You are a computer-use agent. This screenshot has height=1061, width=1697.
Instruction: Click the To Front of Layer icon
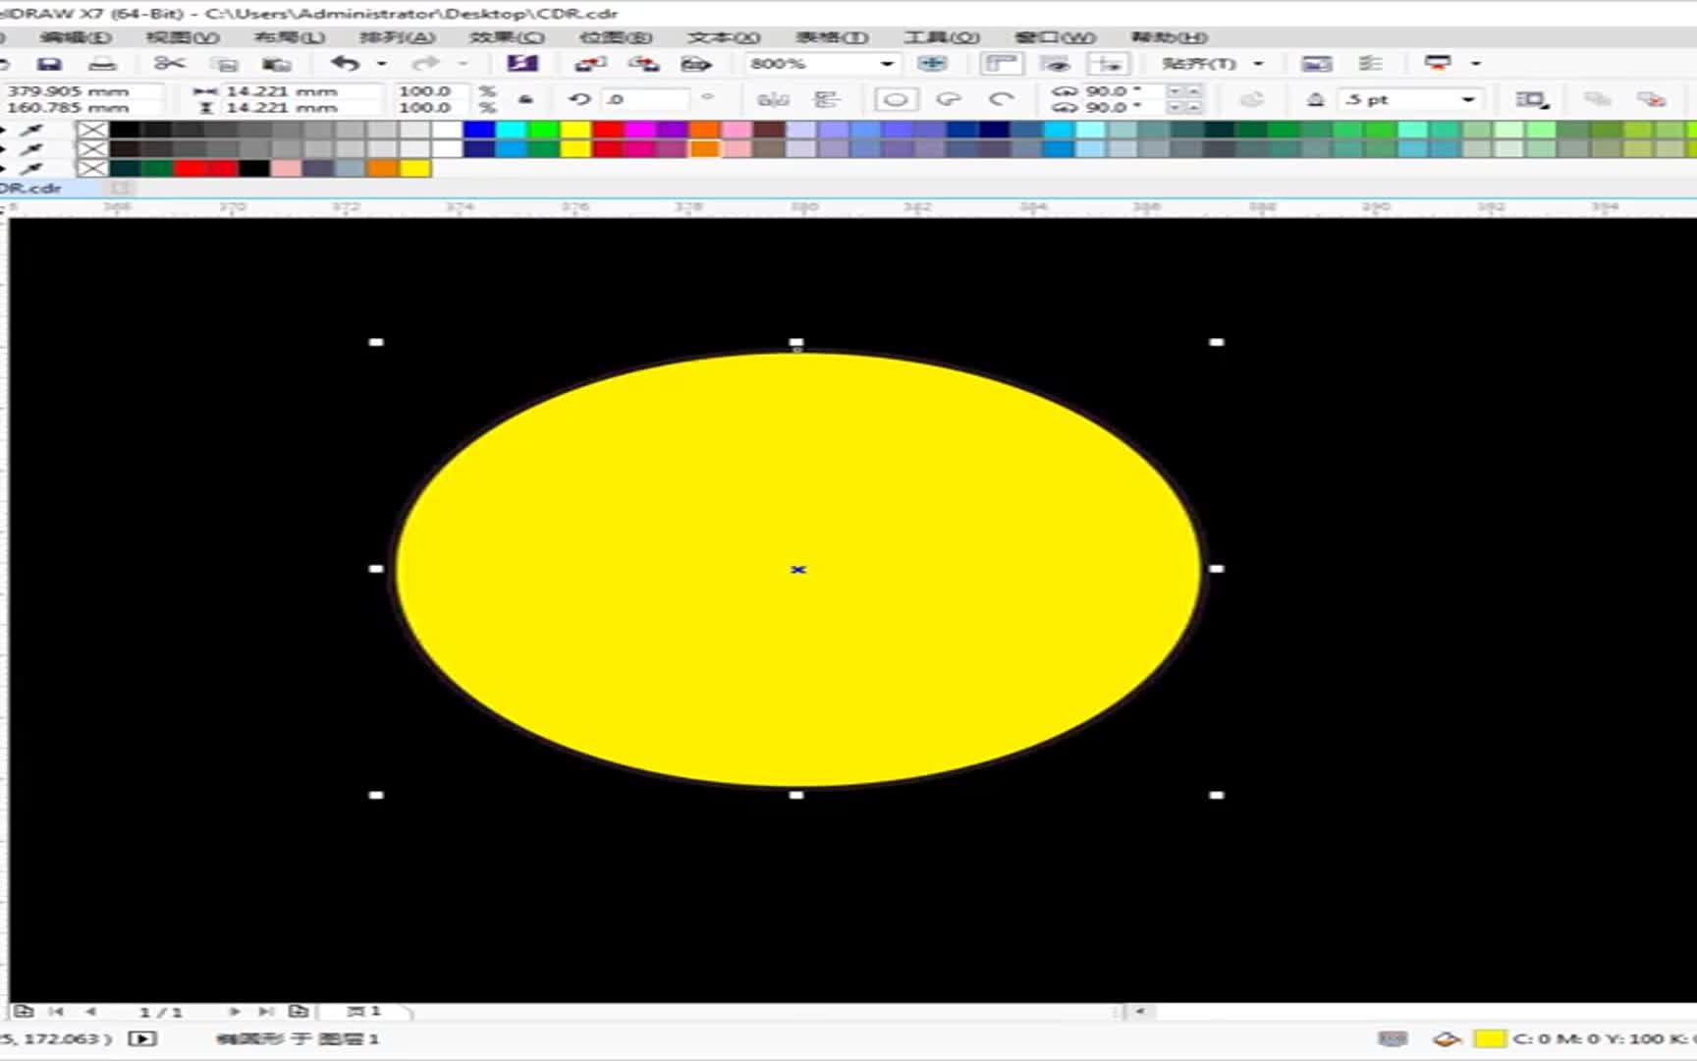[x=1598, y=99]
